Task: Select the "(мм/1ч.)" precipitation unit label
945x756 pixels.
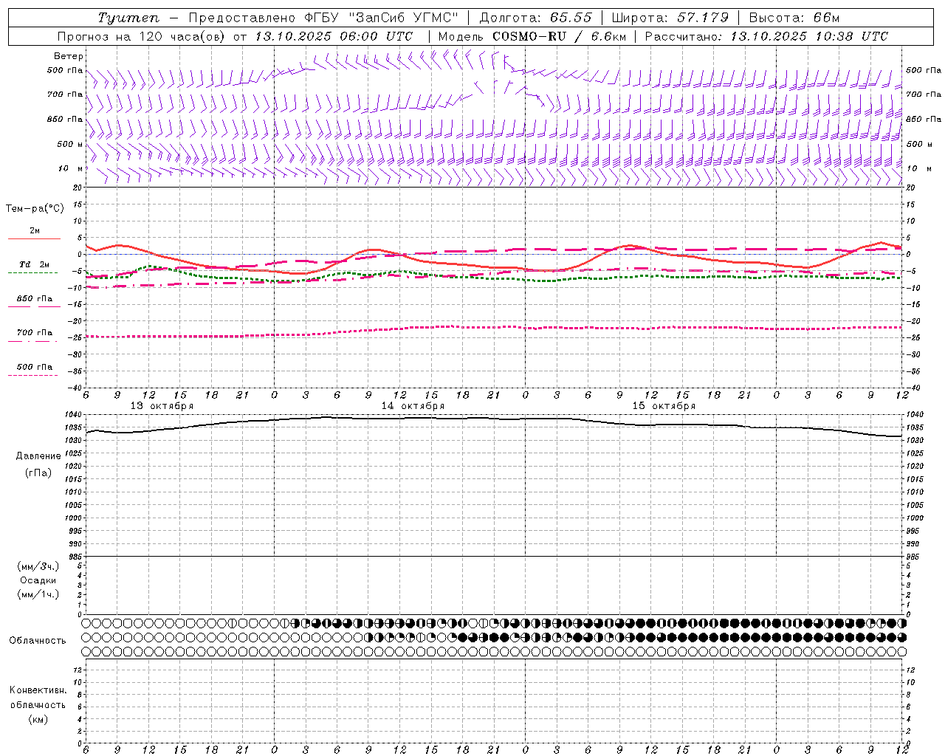Action: click(38, 594)
